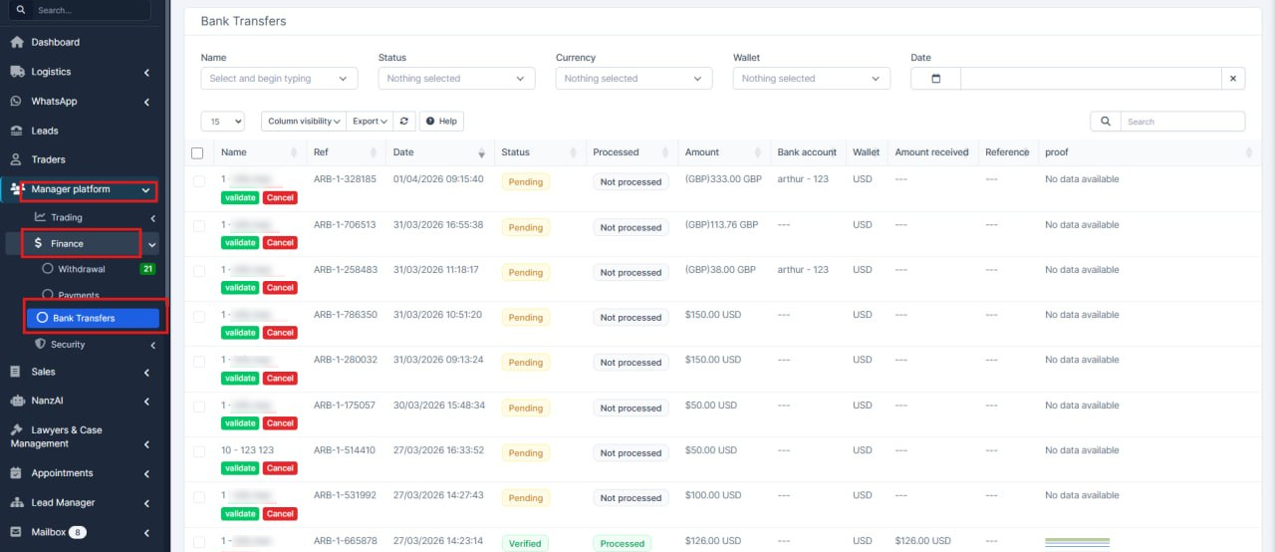Check the row for ARB-1-328185
The width and height of the screenshot is (1275, 552).
(199, 180)
